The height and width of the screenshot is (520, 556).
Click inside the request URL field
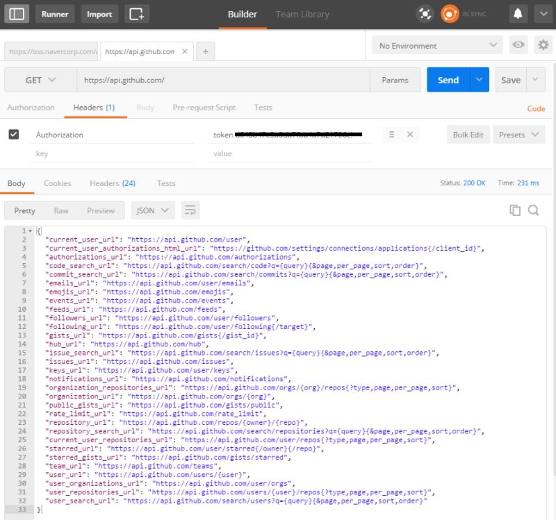coord(208,80)
